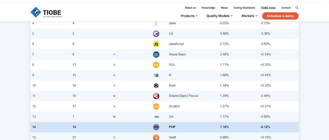329x140 pixels.
Task: Expand the Markets menu
Action: [x=249, y=16]
